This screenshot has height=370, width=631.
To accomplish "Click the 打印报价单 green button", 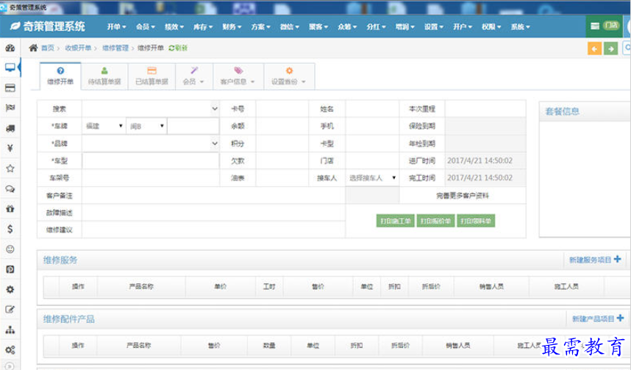I will [x=436, y=221].
